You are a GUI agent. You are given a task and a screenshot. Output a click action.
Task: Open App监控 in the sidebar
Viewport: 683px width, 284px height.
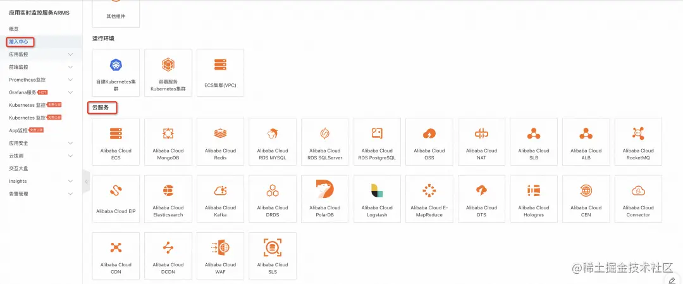coord(18,130)
